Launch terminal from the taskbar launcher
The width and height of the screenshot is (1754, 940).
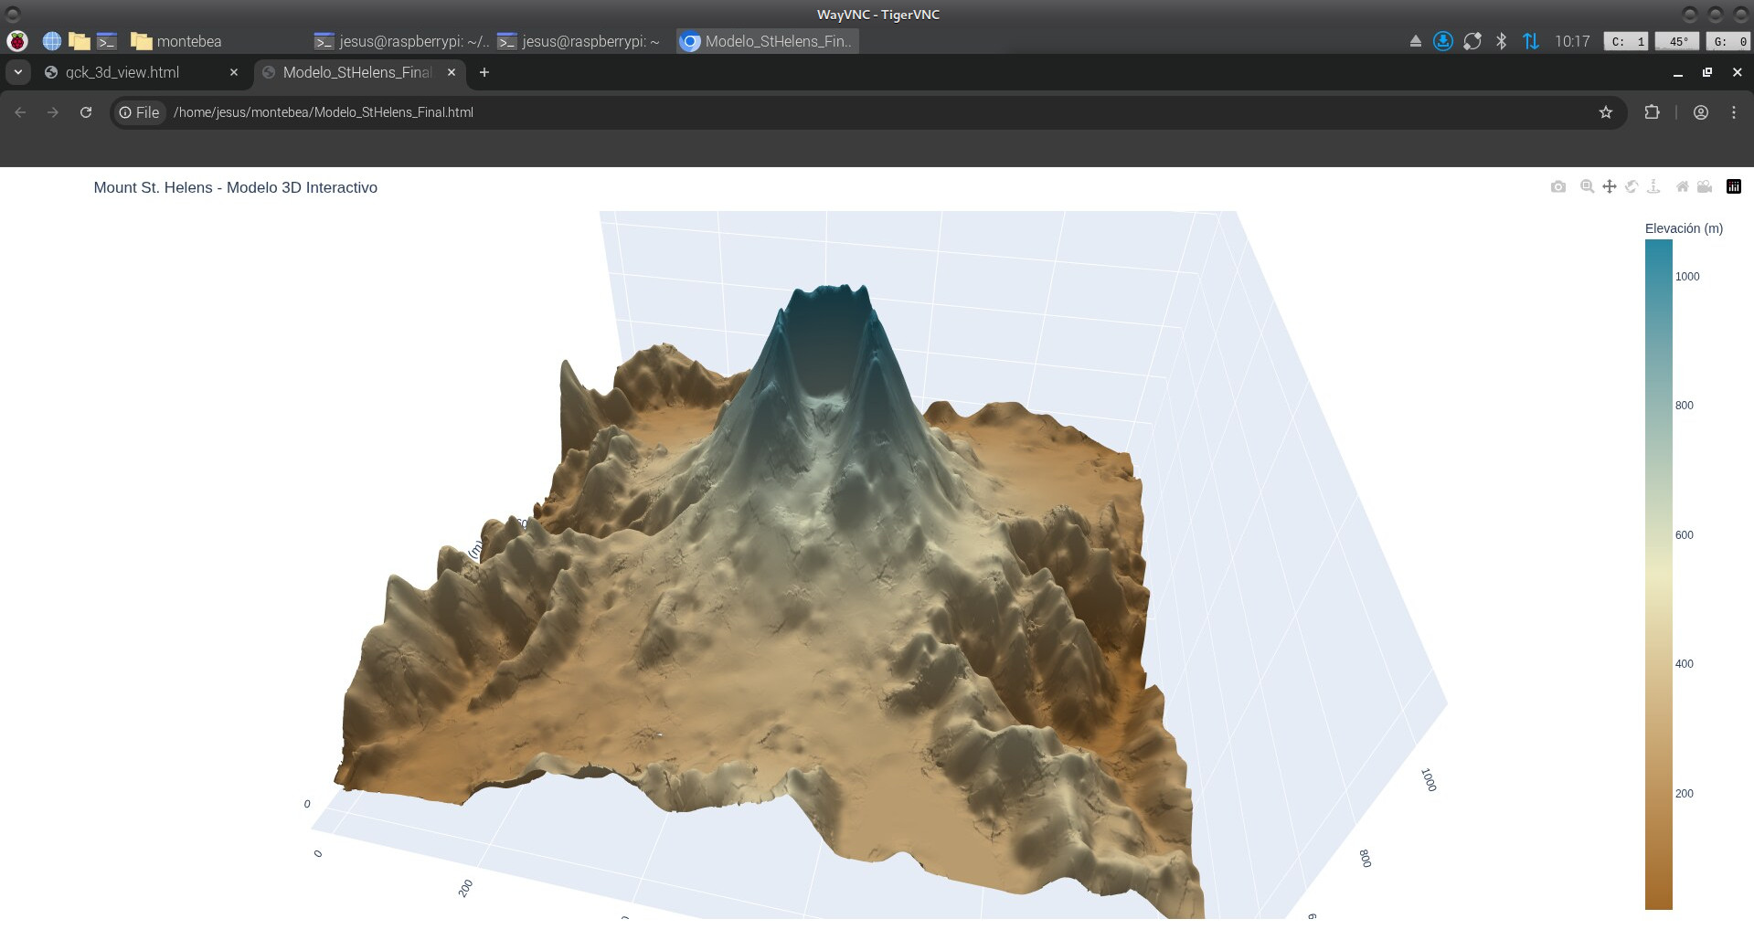pyautogui.click(x=107, y=41)
